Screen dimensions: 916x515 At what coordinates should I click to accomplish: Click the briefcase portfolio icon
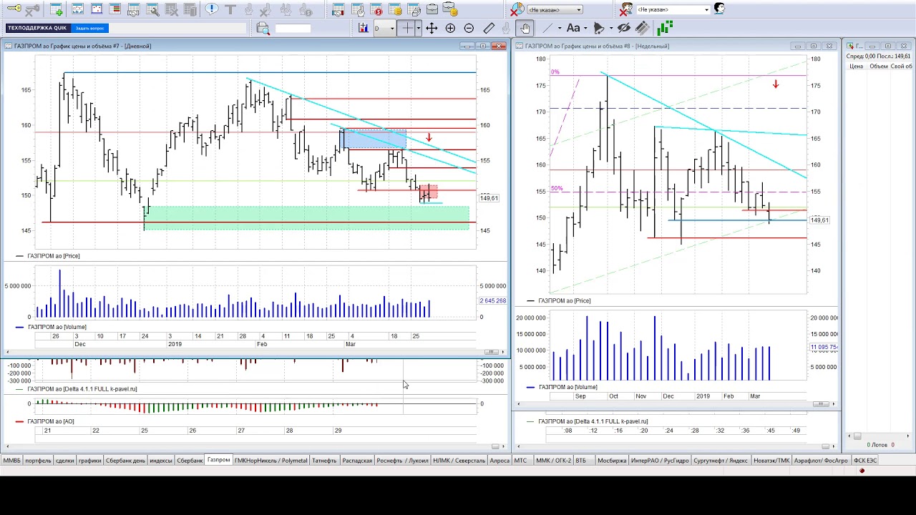432,9
